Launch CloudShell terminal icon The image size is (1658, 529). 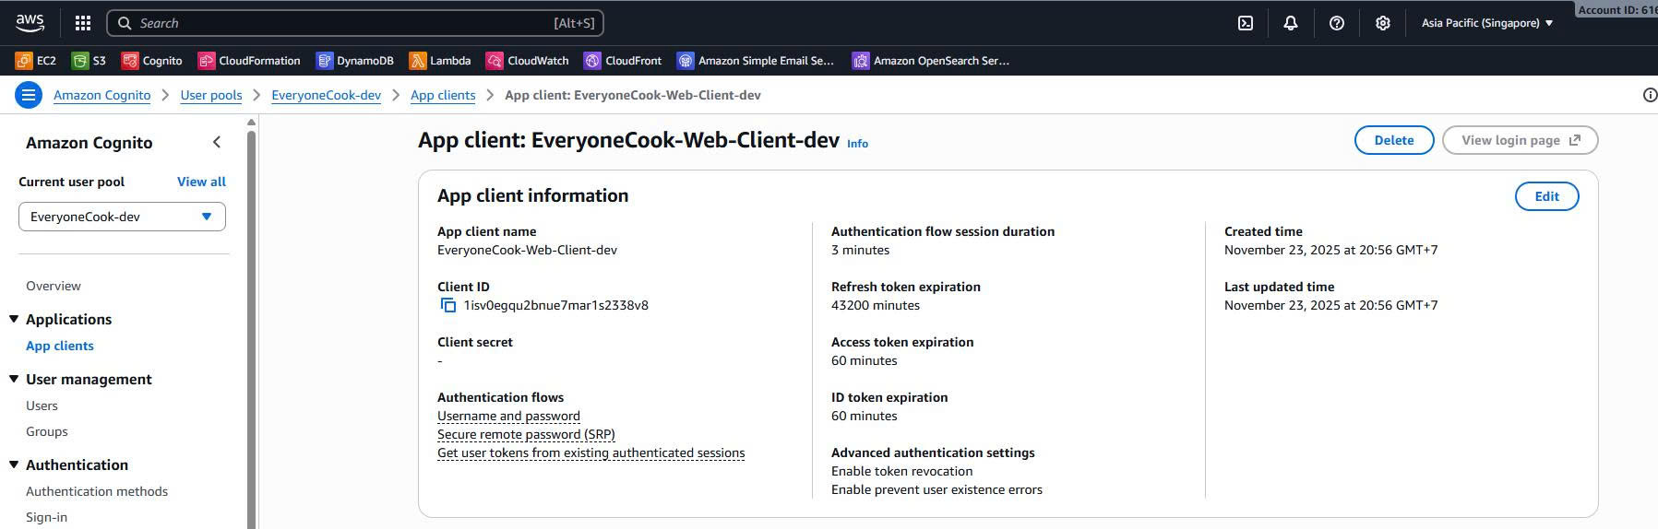pyautogui.click(x=1246, y=23)
